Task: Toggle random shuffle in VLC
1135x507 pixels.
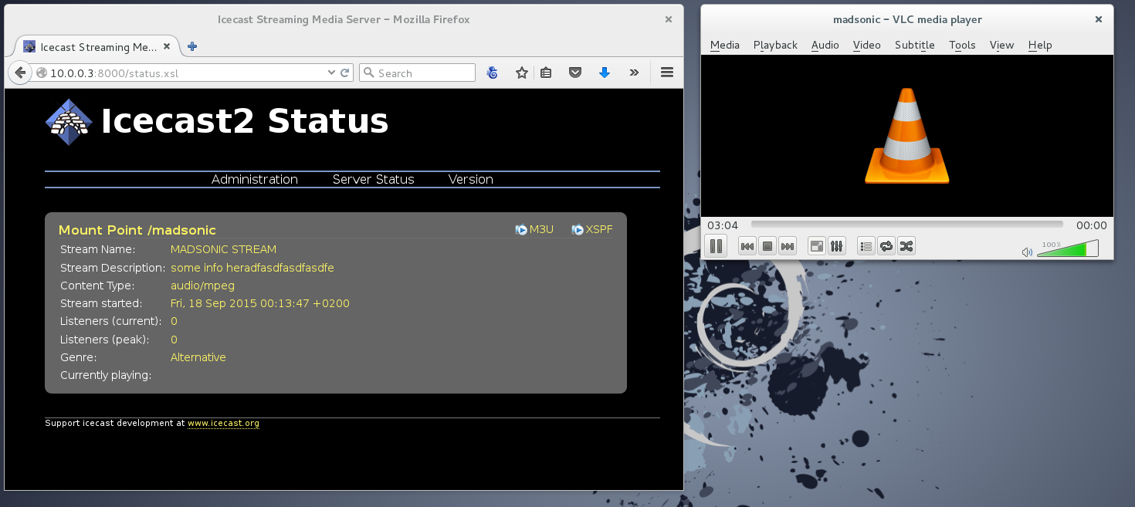Action: (906, 246)
